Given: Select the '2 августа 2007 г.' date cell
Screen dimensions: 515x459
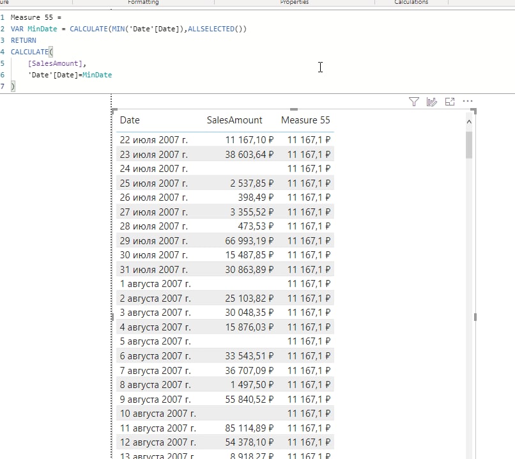Looking at the screenshot, I should 155,299.
